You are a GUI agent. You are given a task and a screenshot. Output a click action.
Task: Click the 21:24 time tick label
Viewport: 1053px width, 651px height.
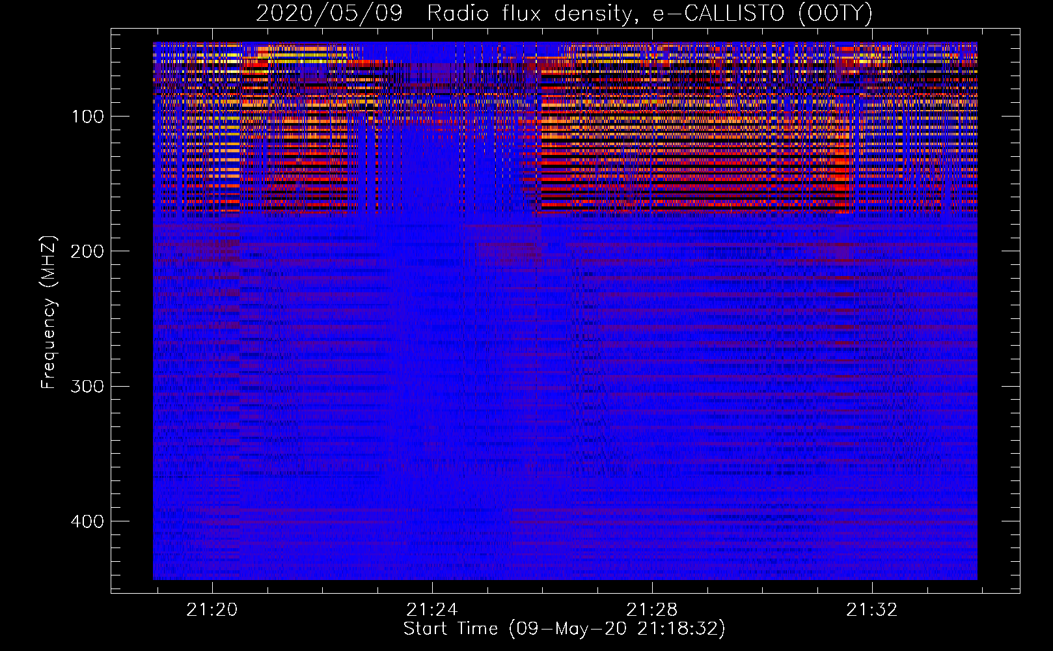pos(432,609)
